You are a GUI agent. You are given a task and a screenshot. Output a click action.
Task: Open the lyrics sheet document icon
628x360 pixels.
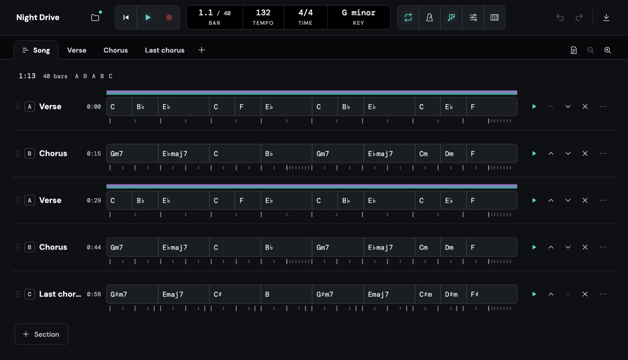tap(574, 50)
